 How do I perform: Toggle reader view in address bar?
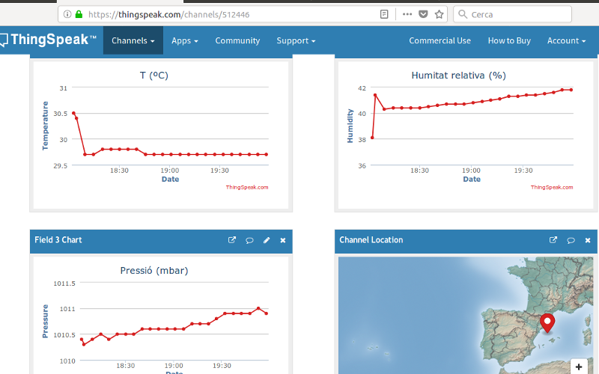[384, 14]
